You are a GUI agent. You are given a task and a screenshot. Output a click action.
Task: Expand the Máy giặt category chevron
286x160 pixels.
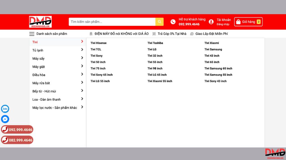82,66
